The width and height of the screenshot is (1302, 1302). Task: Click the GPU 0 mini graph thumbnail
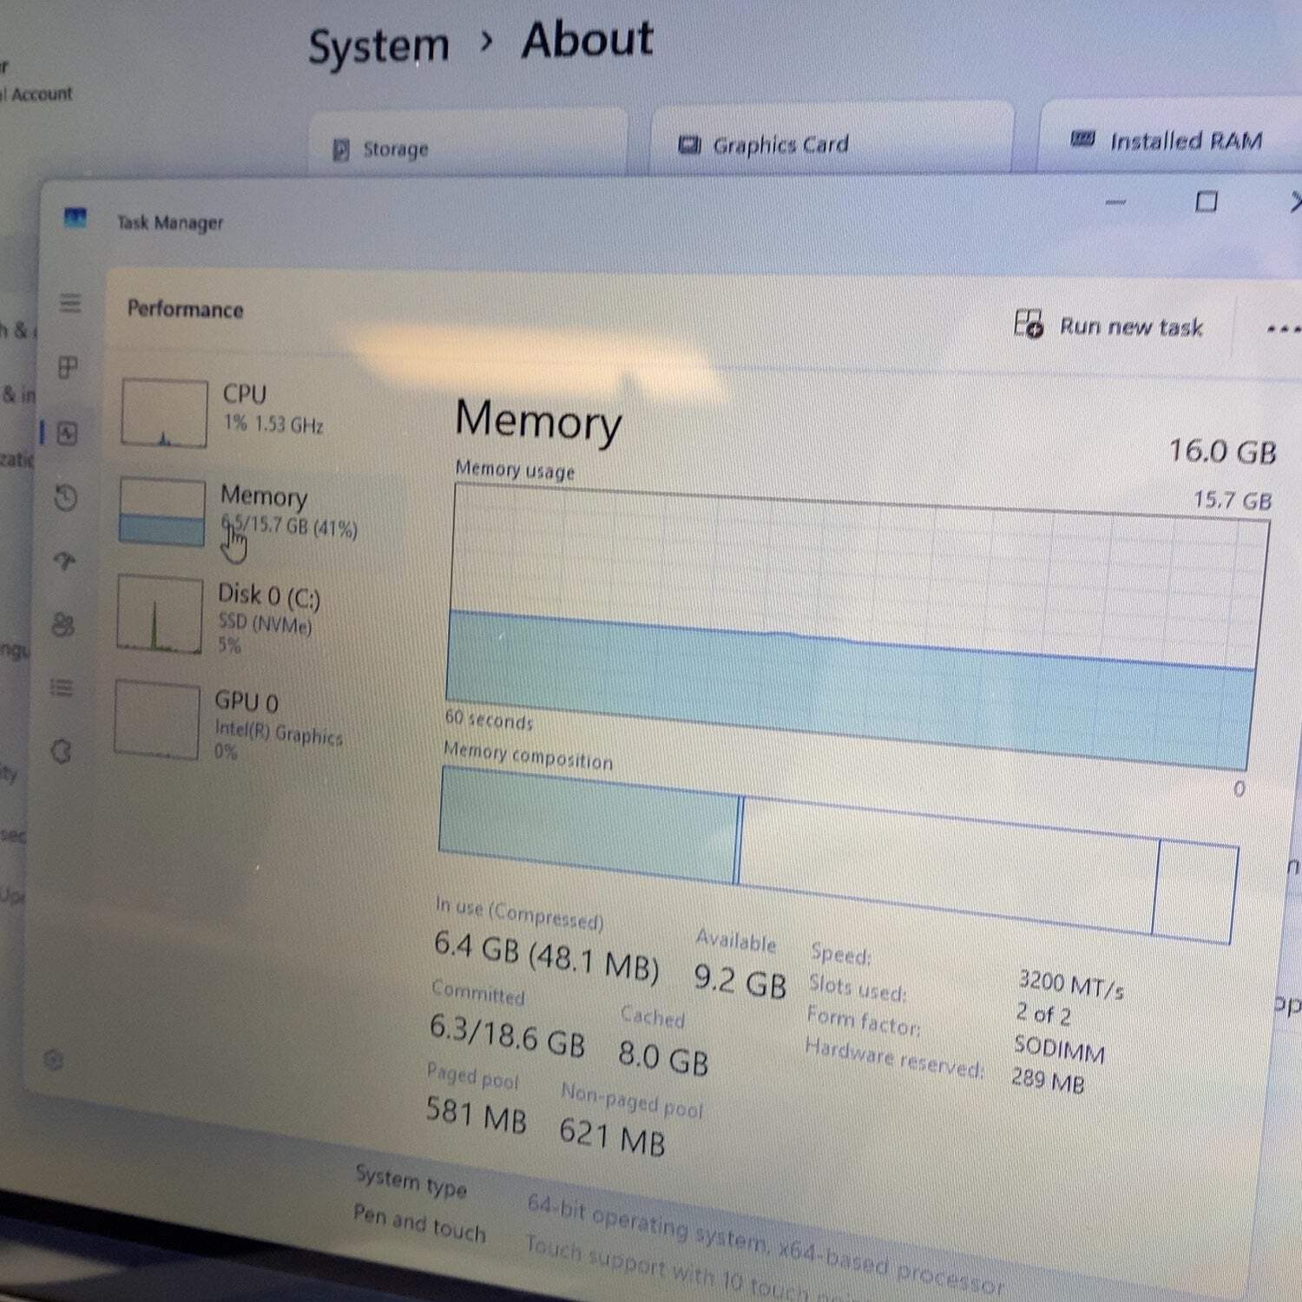pyautogui.click(x=157, y=720)
